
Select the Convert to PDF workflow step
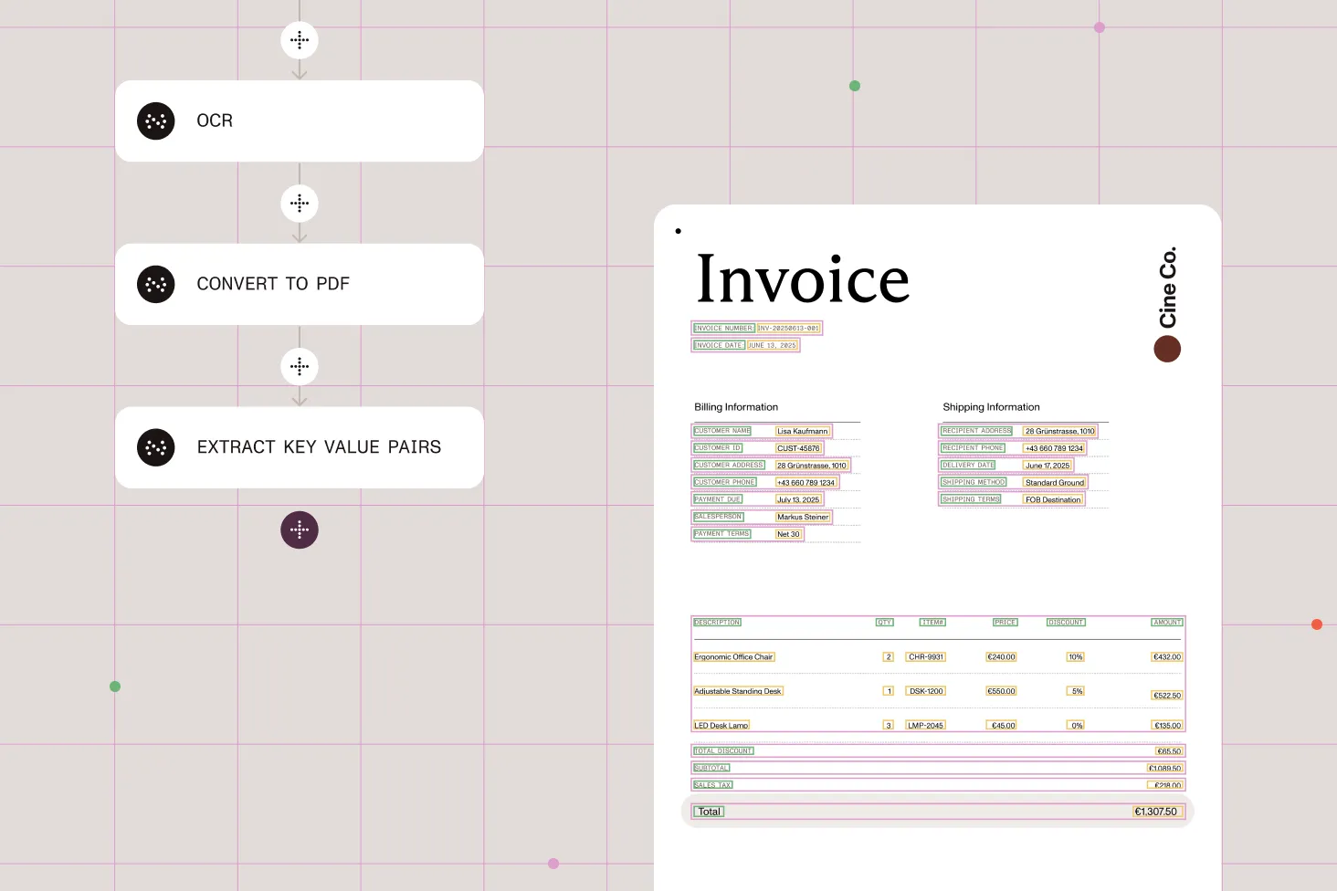(299, 285)
